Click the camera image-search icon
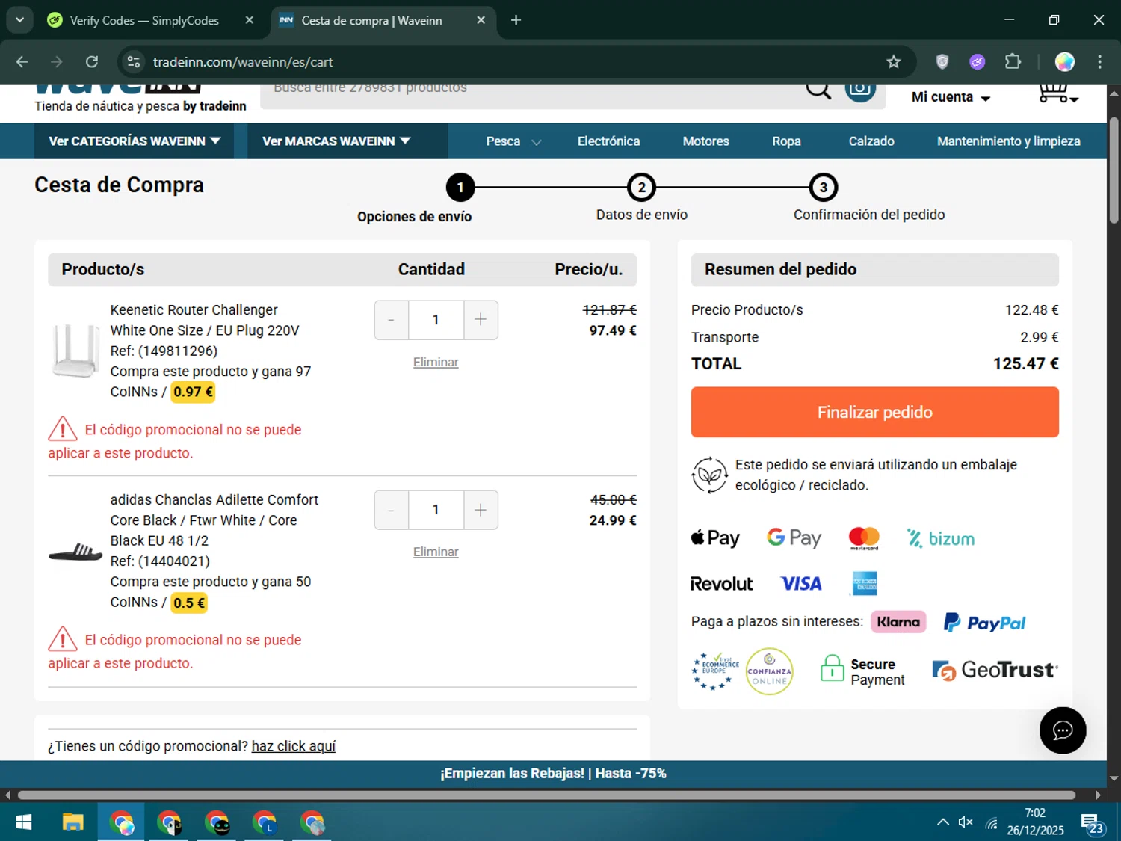Image resolution: width=1121 pixels, height=841 pixels. point(860,91)
